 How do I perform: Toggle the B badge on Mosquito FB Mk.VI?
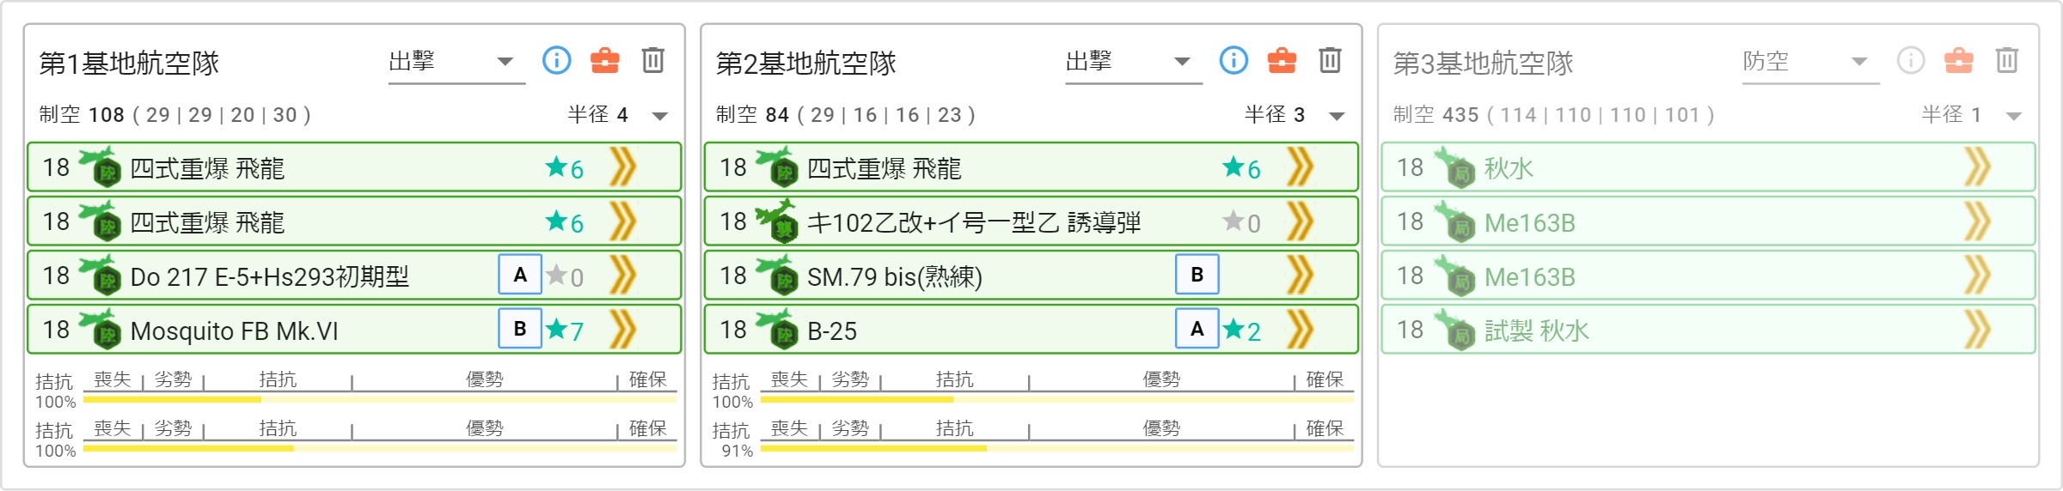pos(520,329)
